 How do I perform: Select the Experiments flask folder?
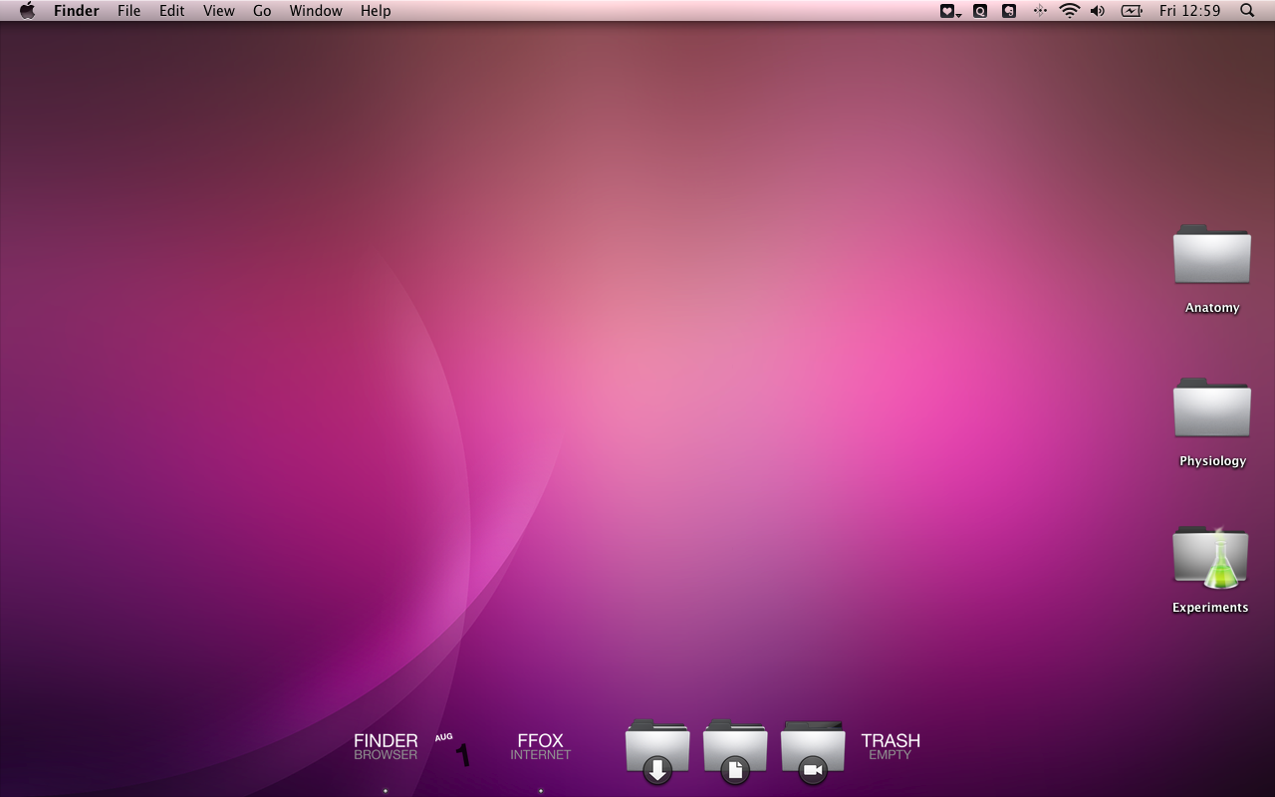[1211, 556]
